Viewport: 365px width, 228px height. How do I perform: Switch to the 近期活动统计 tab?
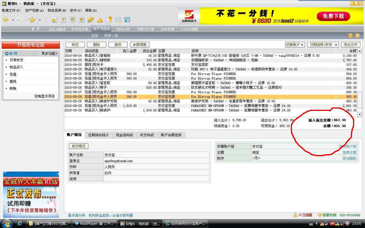(x=98, y=135)
